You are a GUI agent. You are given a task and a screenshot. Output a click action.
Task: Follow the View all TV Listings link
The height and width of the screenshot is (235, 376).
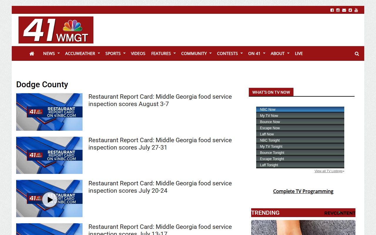pyautogui.click(x=328, y=171)
